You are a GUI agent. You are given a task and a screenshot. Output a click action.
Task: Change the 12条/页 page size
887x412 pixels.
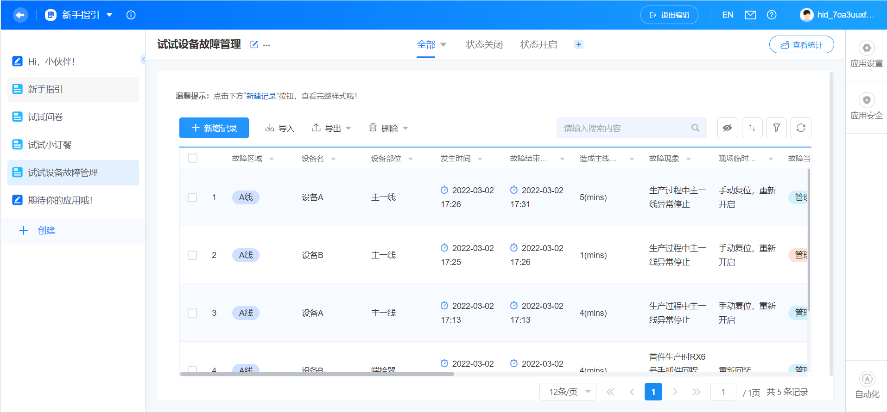click(x=568, y=392)
